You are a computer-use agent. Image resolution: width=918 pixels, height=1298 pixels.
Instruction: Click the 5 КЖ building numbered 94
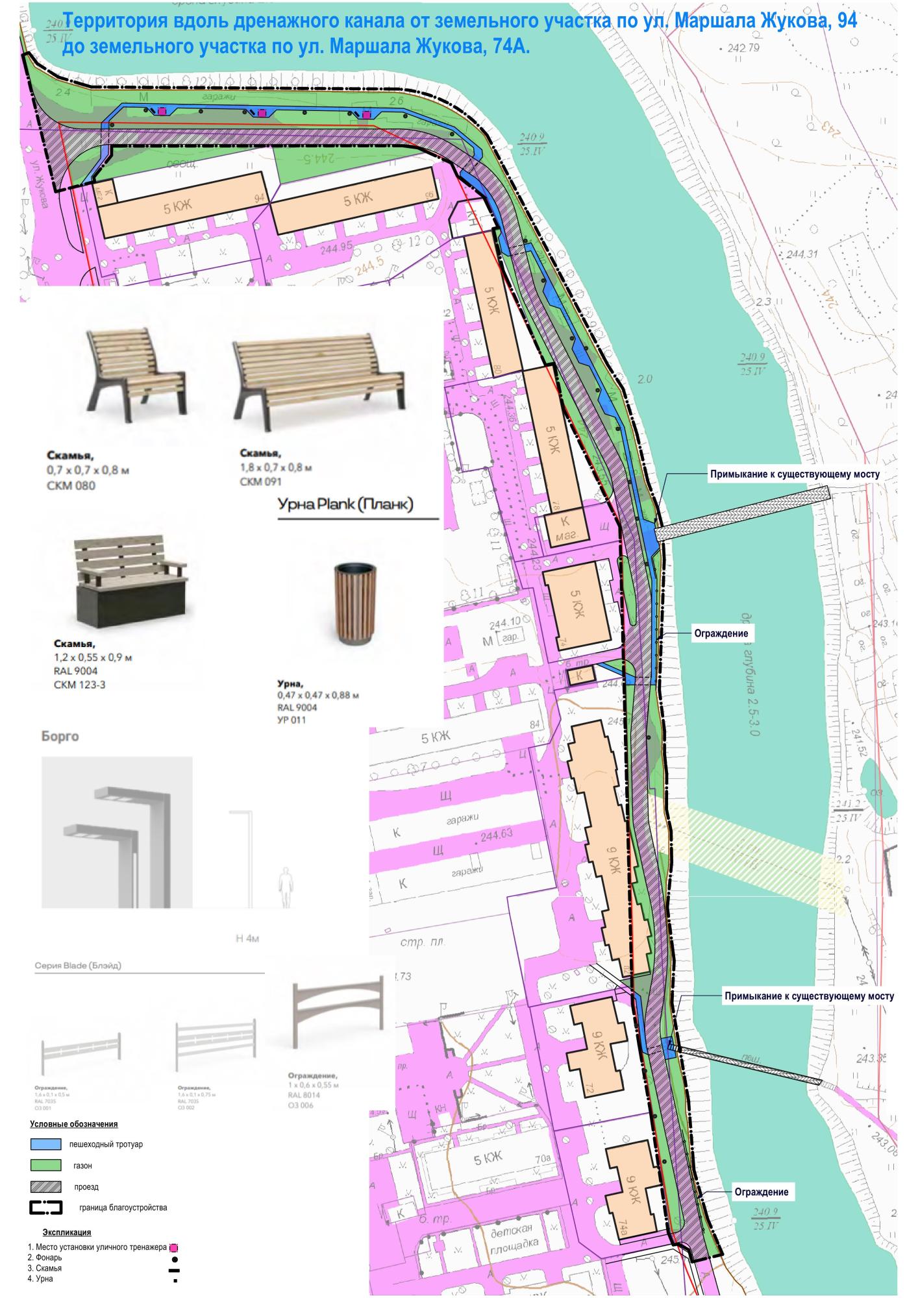click(184, 204)
